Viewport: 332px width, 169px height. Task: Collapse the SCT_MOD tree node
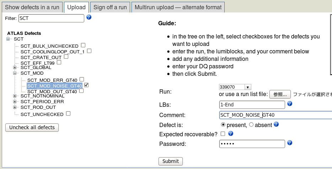point(15,73)
